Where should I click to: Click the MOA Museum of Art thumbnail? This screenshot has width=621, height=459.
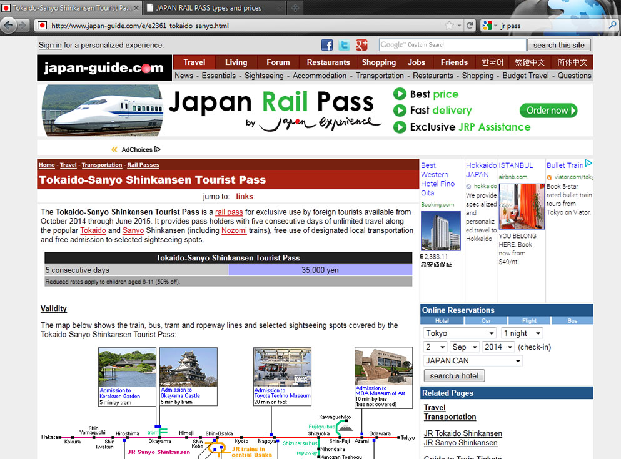pos(384,367)
